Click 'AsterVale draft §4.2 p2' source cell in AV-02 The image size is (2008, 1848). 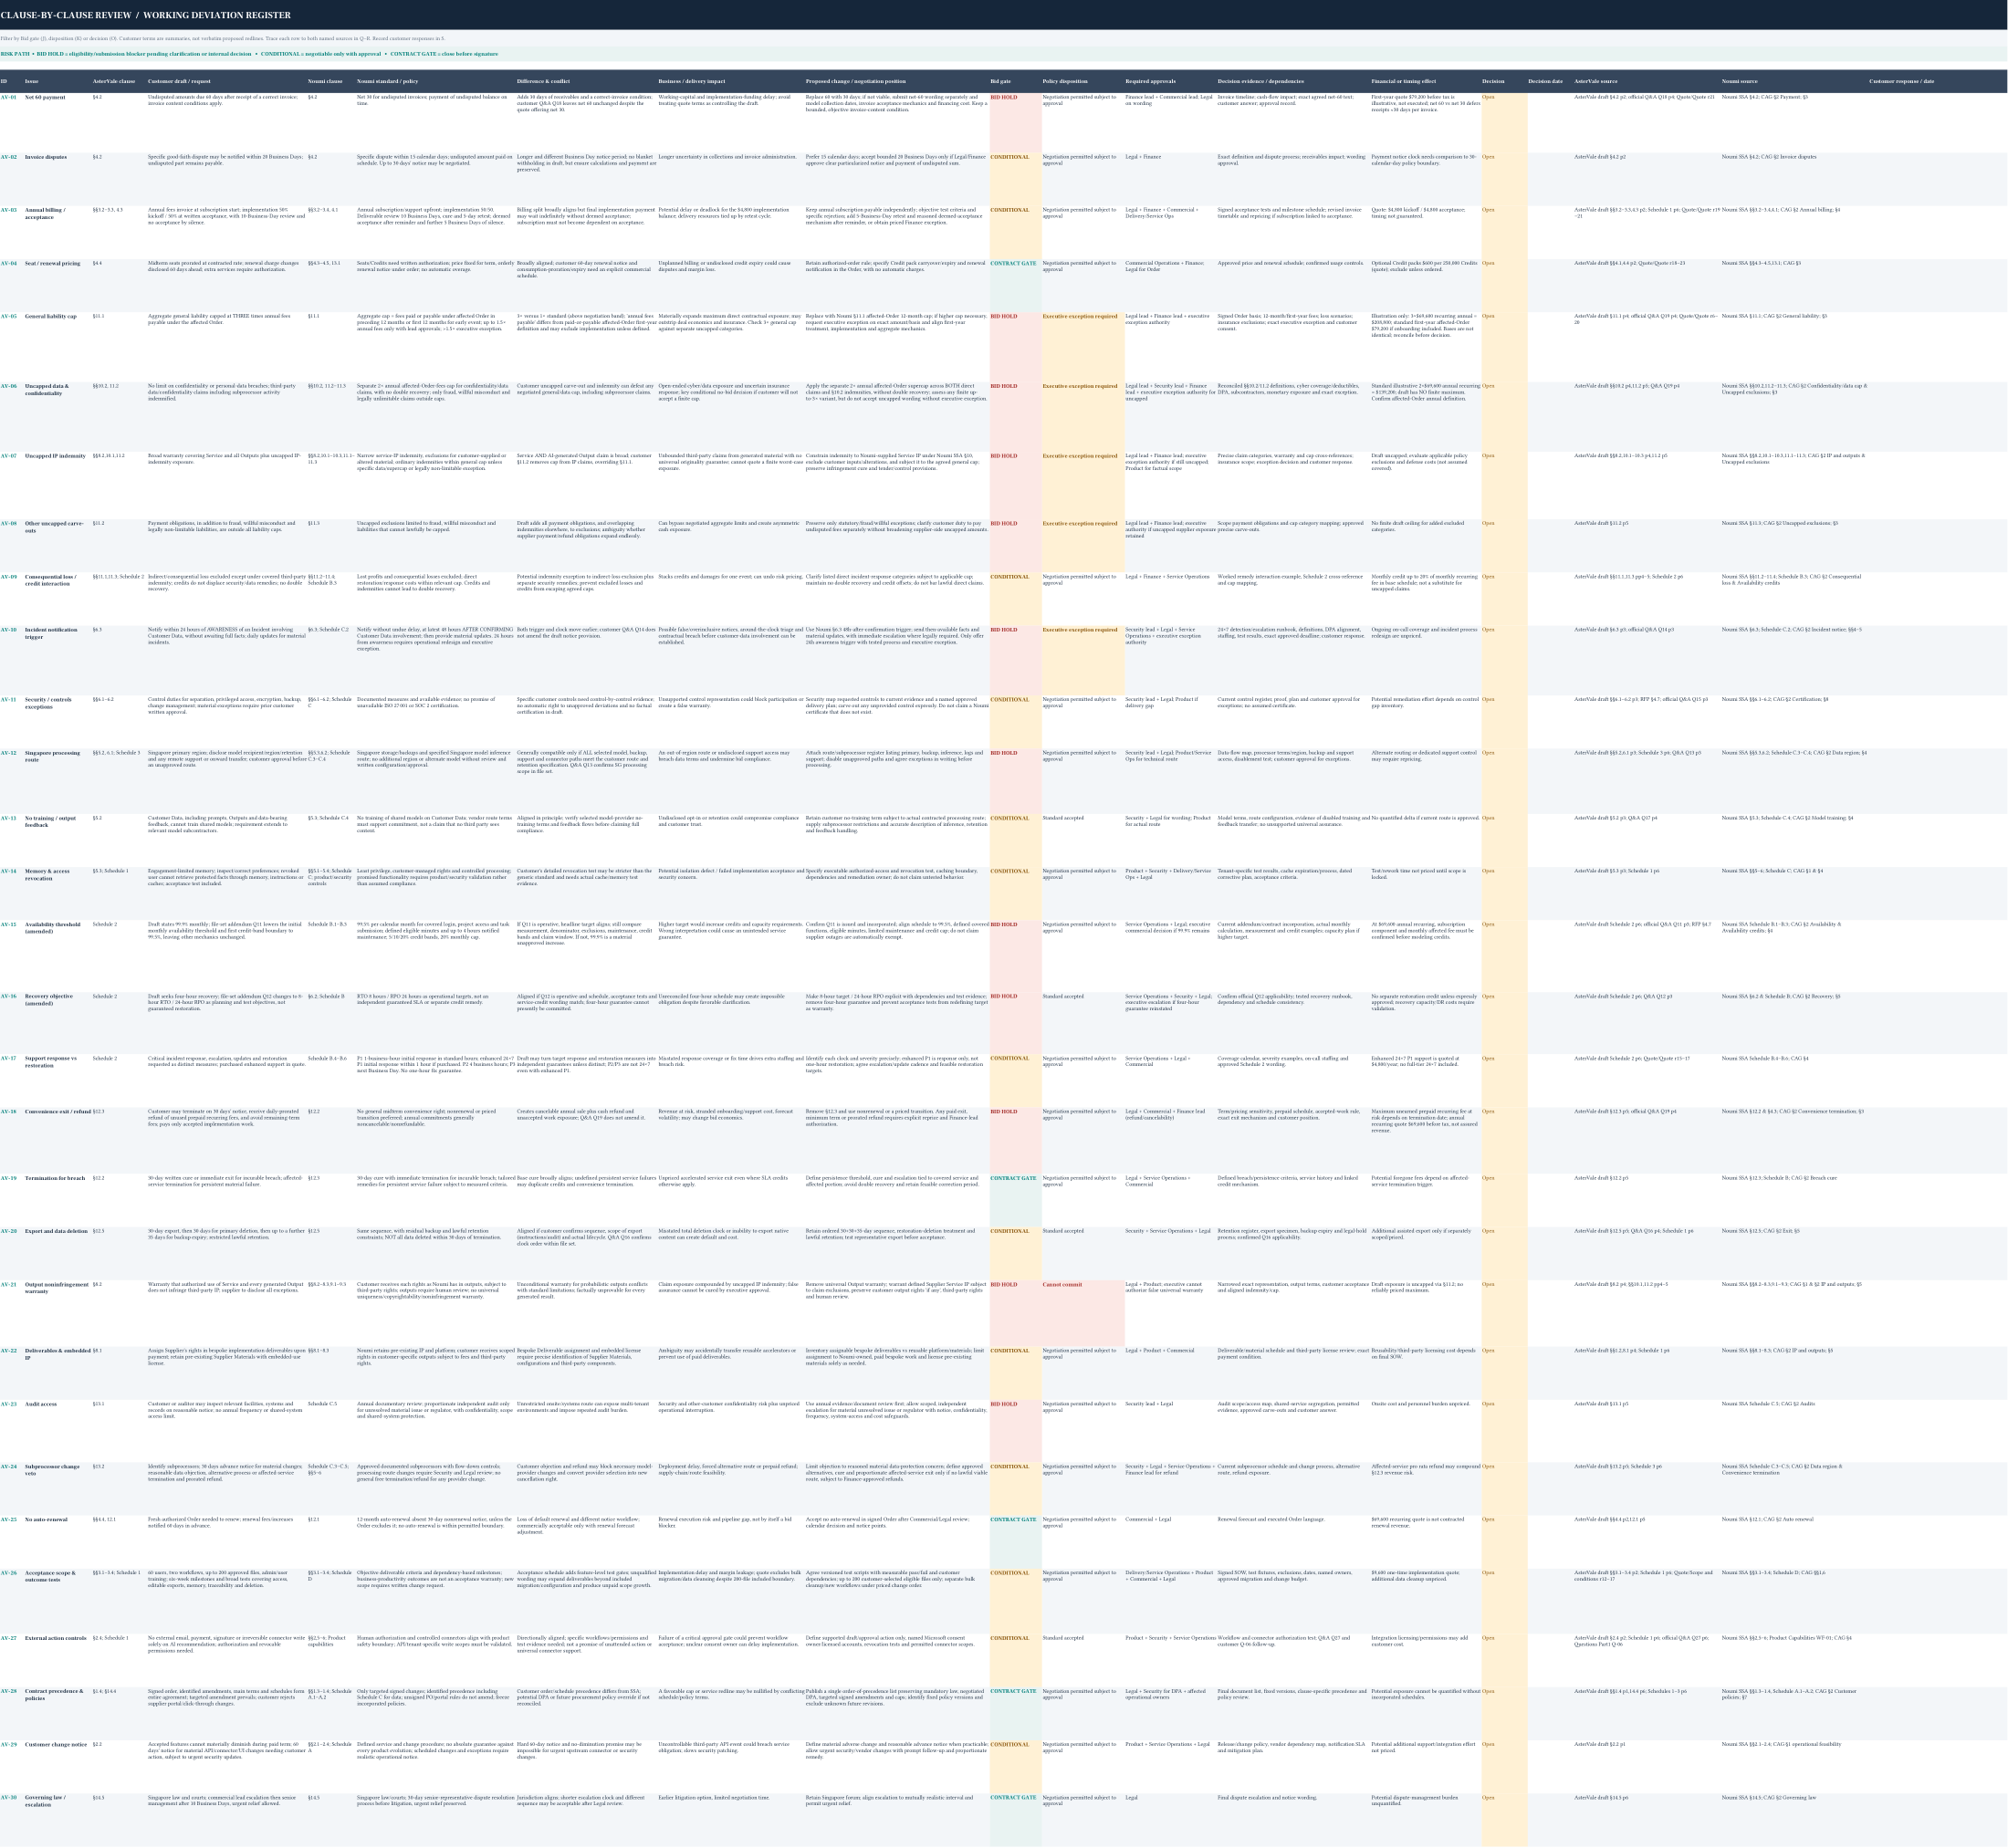pos(1646,179)
